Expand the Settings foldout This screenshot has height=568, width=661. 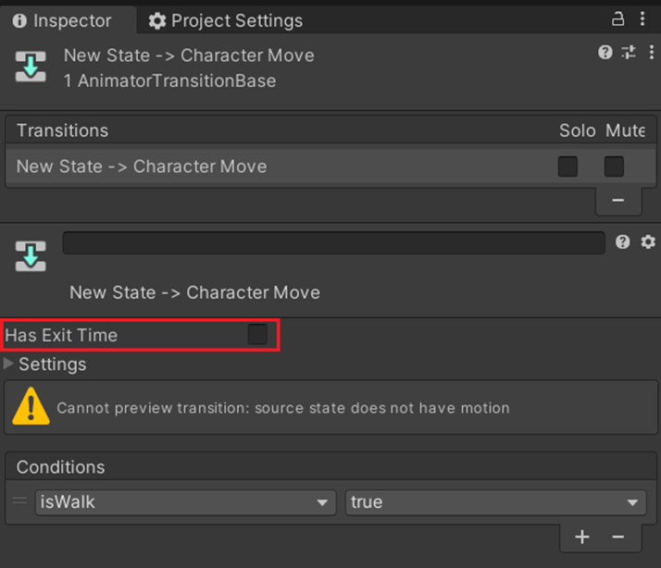8,364
